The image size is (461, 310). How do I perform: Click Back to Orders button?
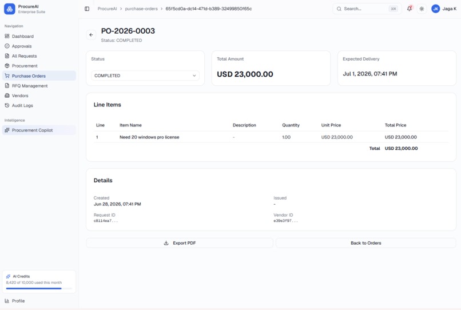pos(365,243)
